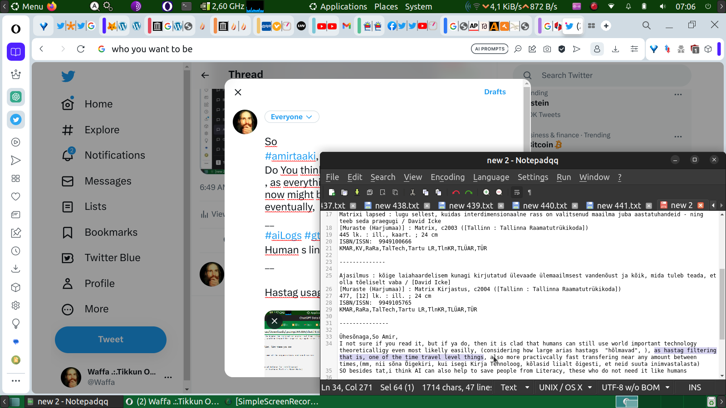726x408 pixels.
Task: Open the UTF-8 w/o BOM encoding dropdown
Action: click(x=635, y=388)
